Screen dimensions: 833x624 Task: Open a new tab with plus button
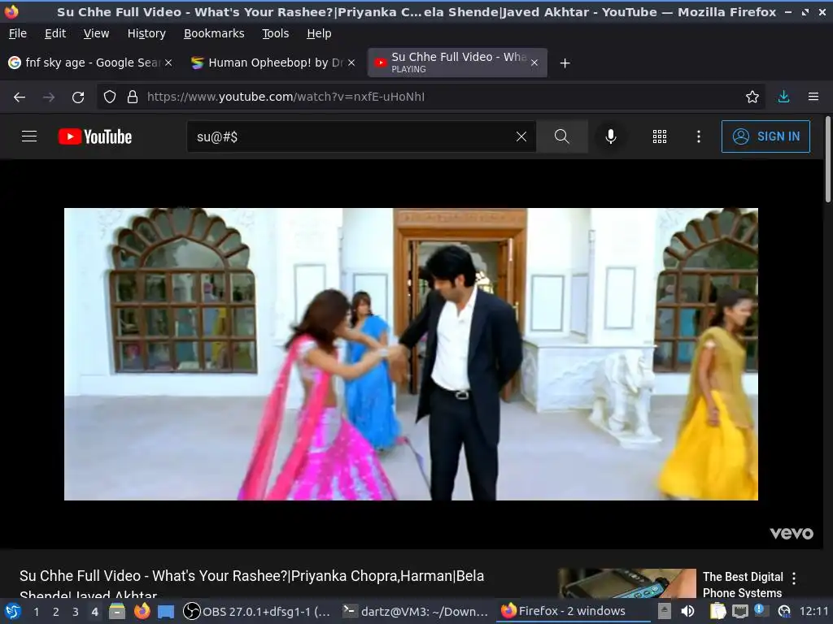pos(565,63)
